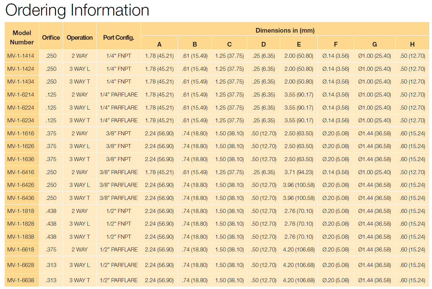The height and width of the screenshot is (289, 432).
Task: Click model number MV-1-6214
Action: (x=21, y=95)
